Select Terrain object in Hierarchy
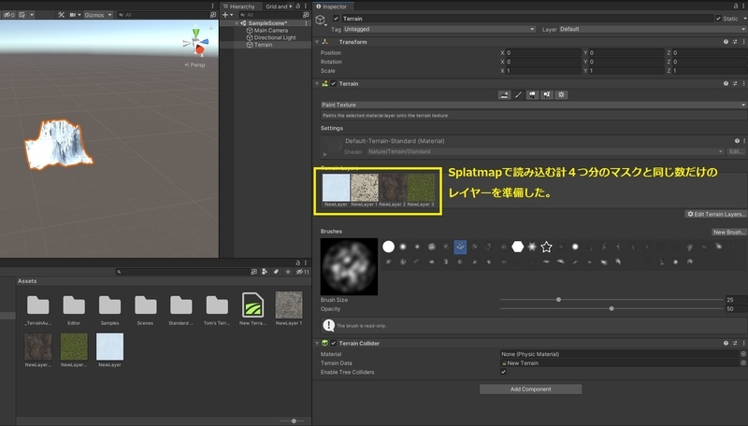 [x=263, y=45]
